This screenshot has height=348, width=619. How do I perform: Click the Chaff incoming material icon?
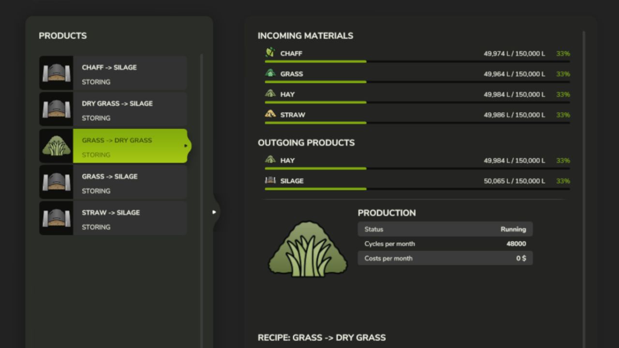270,53
